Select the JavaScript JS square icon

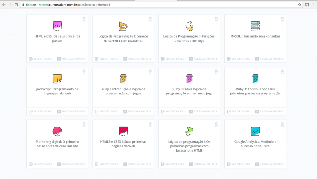coord(57,79)
